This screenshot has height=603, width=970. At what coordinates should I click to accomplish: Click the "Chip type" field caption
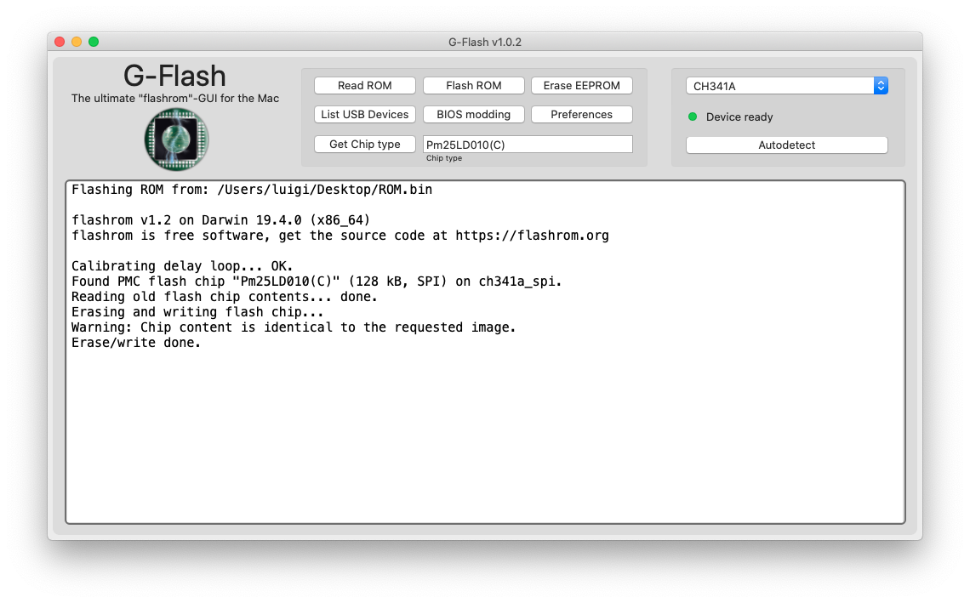point(443,158)
